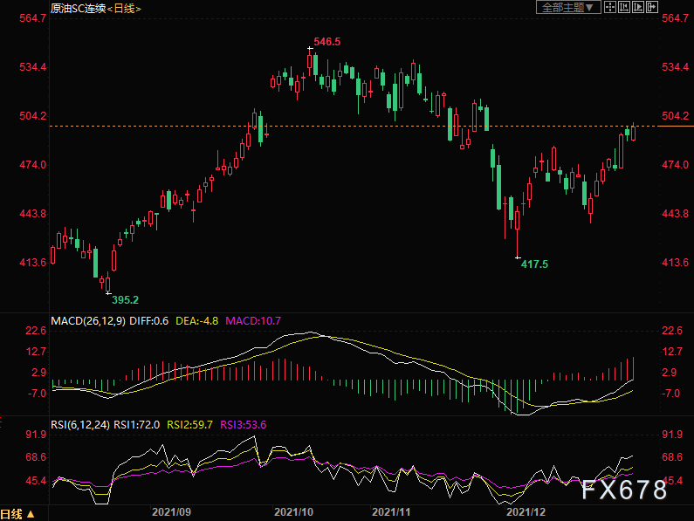This screenshot has height=521, width=694.
Task: Click the 546.5 high price marker
Action: pos(327,42)
